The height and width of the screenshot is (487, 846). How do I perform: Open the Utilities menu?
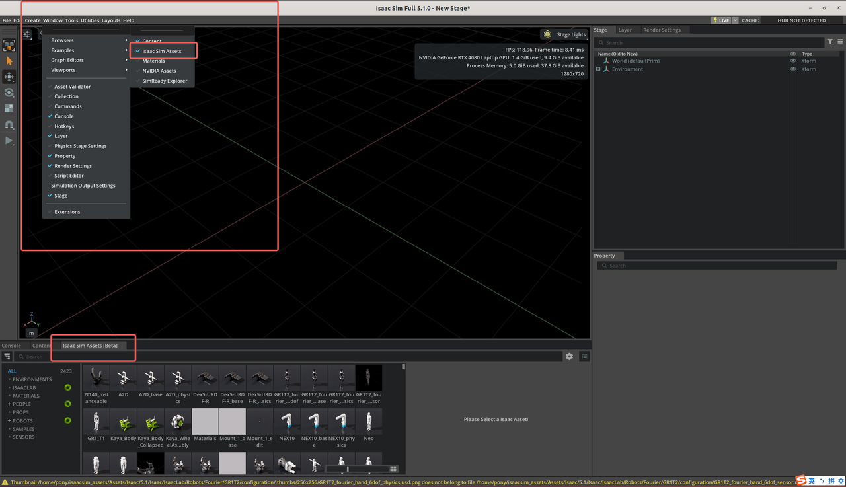coord(90,20)
